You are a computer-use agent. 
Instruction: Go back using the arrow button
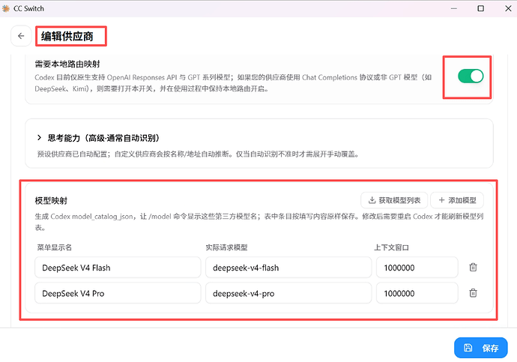point(21,36)
